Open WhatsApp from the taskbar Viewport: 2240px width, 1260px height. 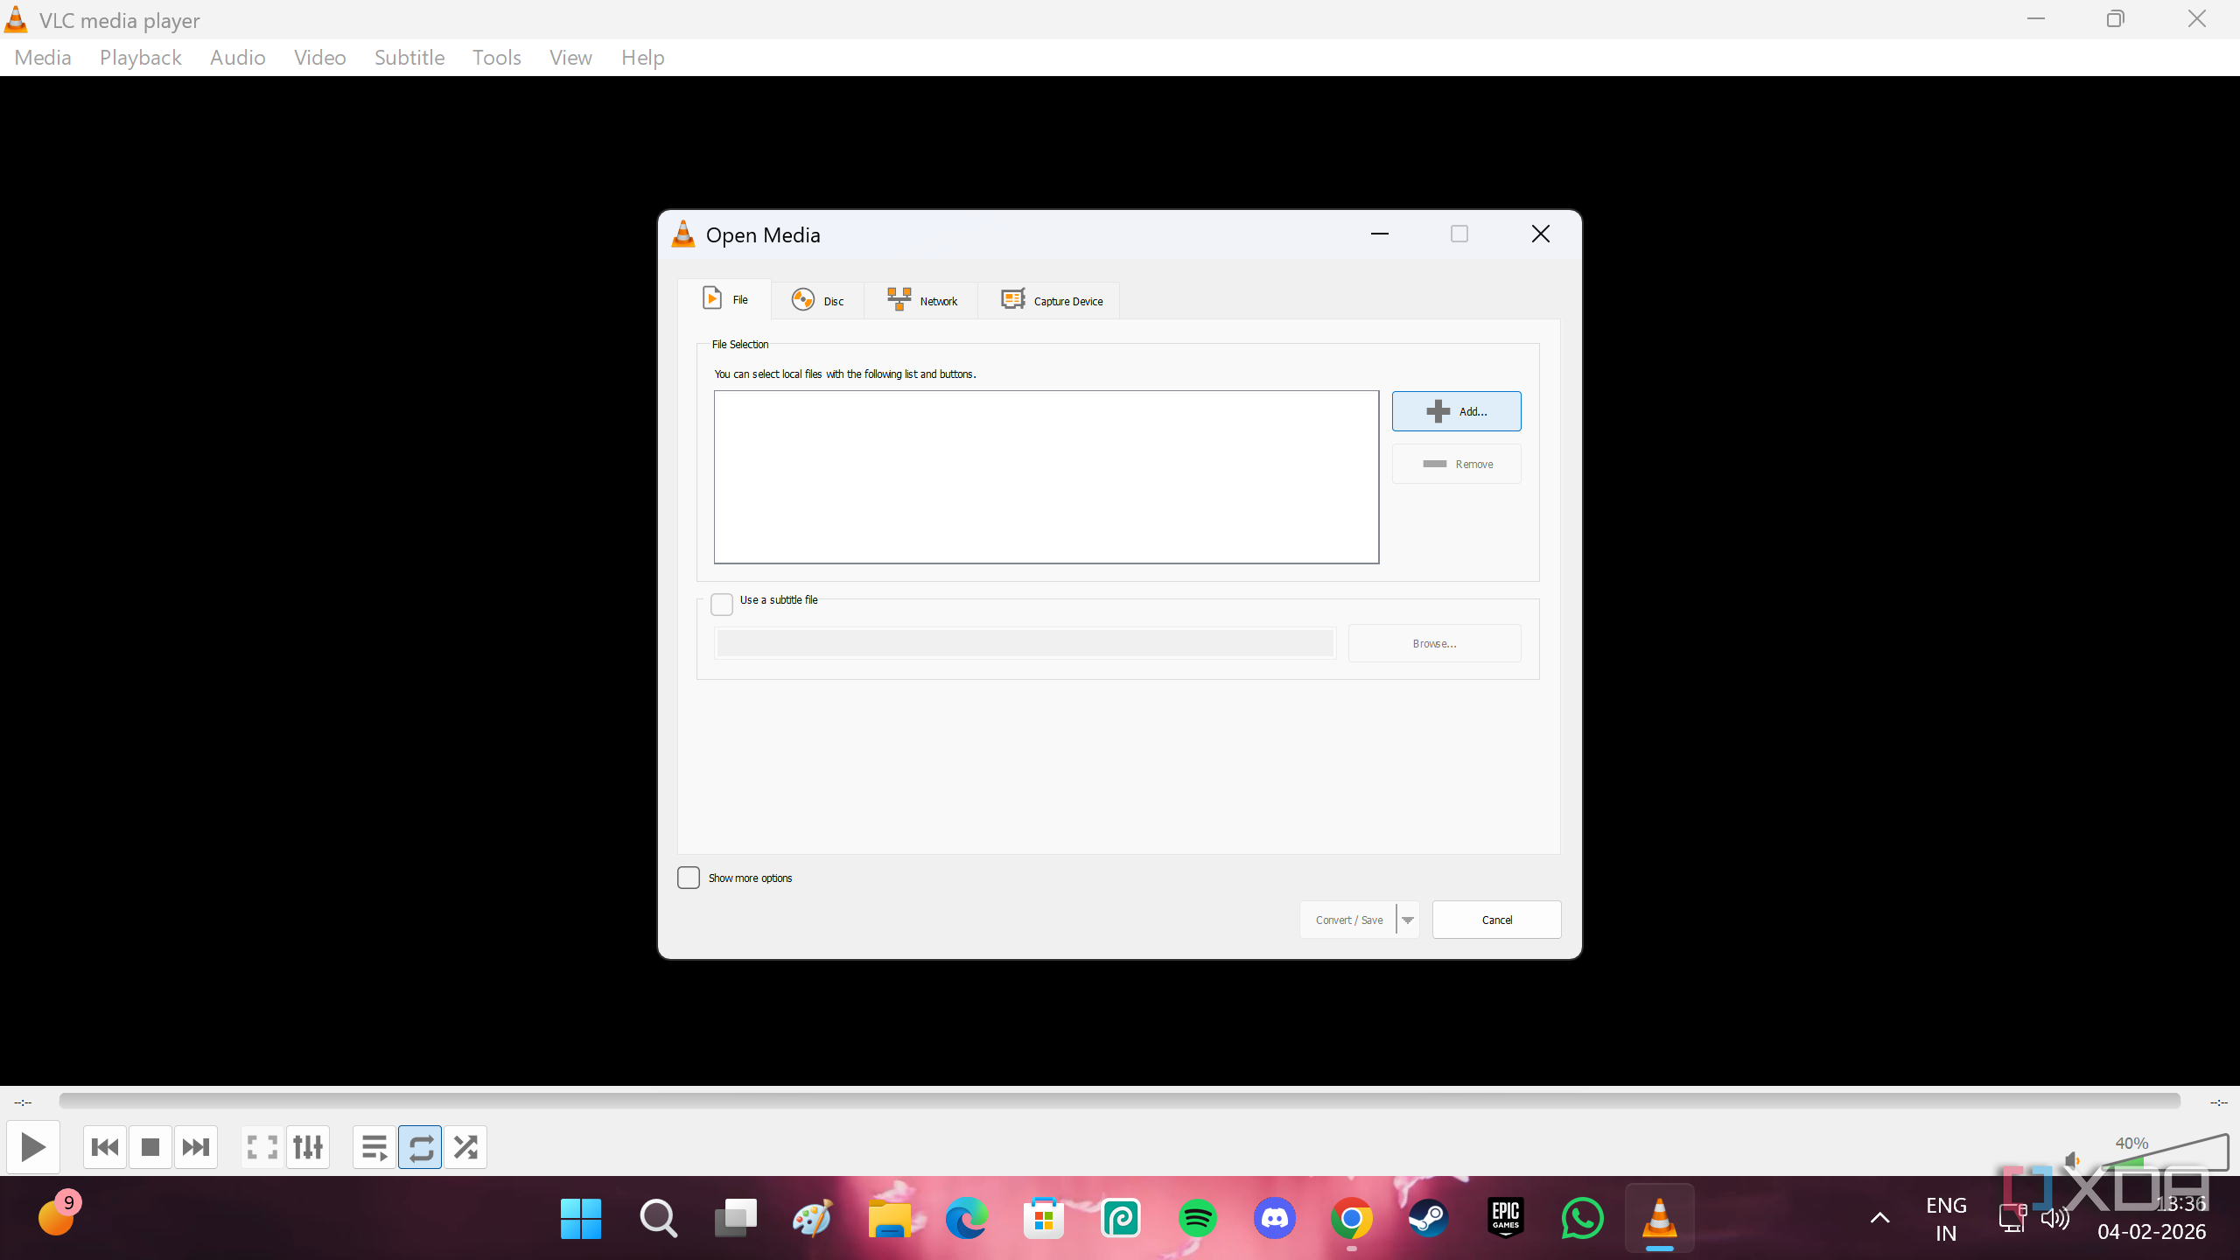pyautogui.click(x=1582, y=1218)
